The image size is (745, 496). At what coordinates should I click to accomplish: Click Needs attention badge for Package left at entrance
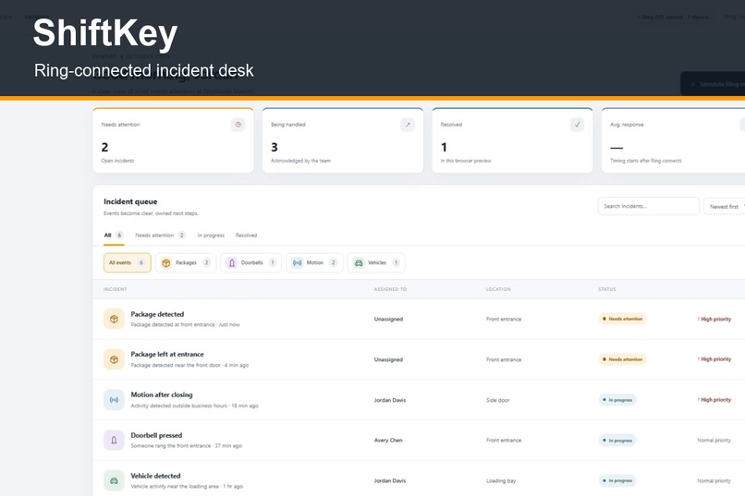coord(622,359)
